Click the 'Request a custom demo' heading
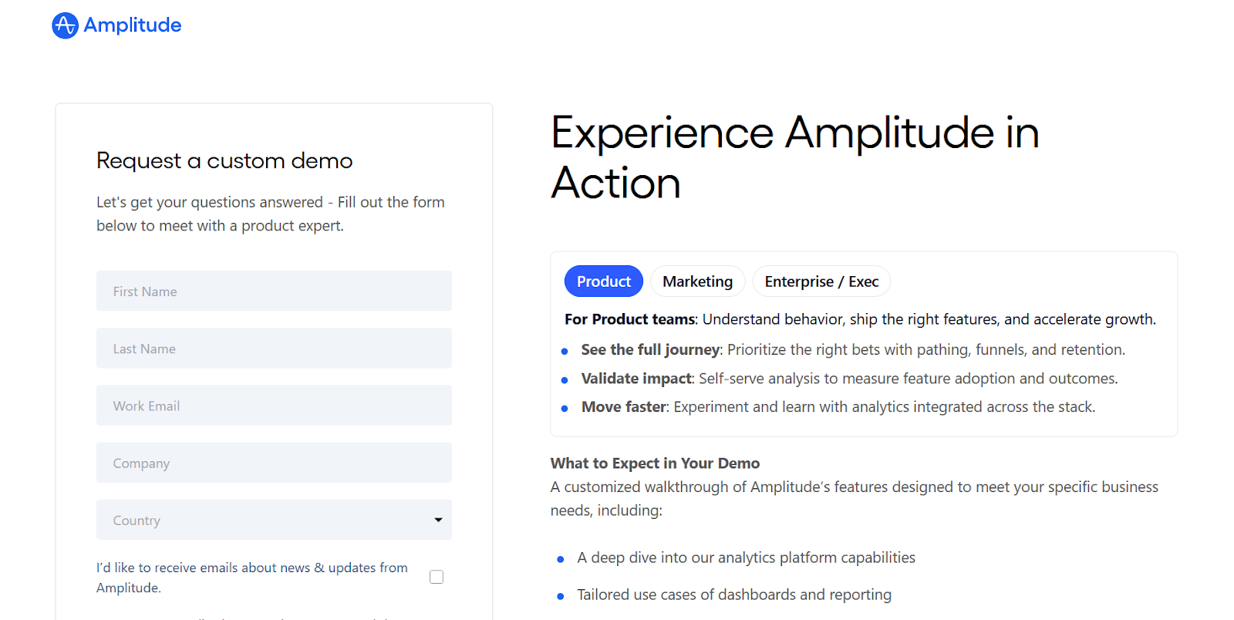This screenshot has width=1234, height=620. point(224,160)
